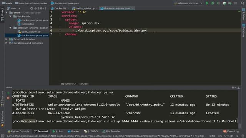Image resolution: width=246 pixels, height=138 pixels.
Task: Click the scroll from source target icon
Action: [32, 8]
